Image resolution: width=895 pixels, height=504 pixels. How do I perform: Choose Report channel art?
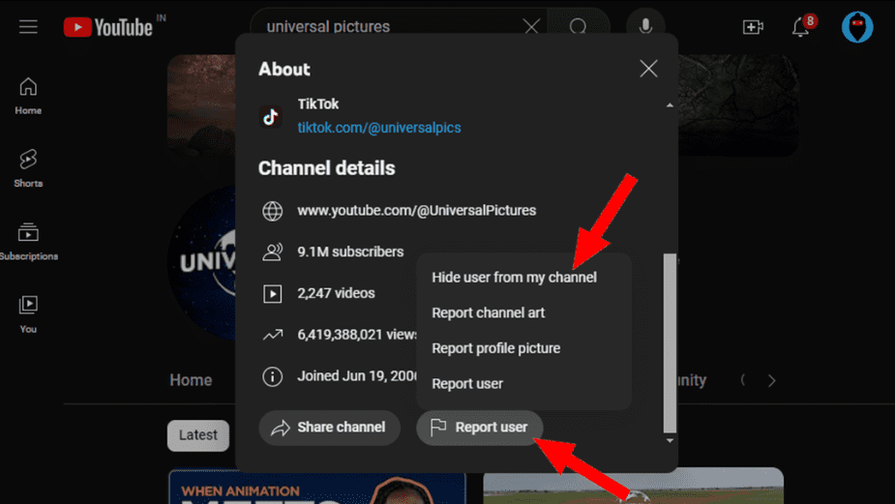coord(488,312)
